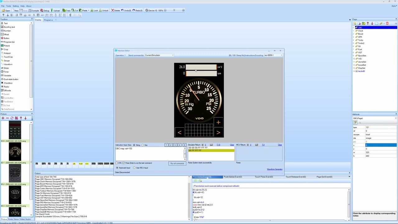
Task: Clear the MCU Return output
Action: click(x=280, y=145)
